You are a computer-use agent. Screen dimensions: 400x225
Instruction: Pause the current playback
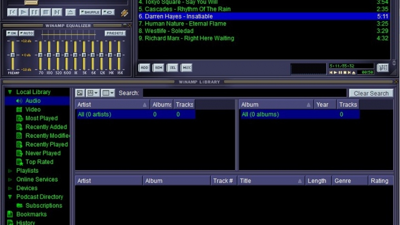point(35,12)
